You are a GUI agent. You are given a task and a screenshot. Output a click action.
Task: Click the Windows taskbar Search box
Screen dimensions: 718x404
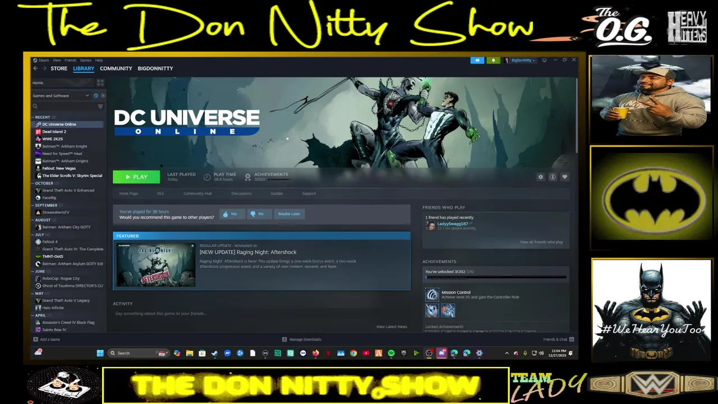[x=137, y=353]
